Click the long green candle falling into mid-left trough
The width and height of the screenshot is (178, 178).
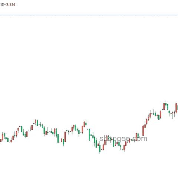(x=58, y=139)
